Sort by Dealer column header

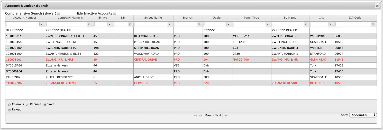click(x=217, y=18)
